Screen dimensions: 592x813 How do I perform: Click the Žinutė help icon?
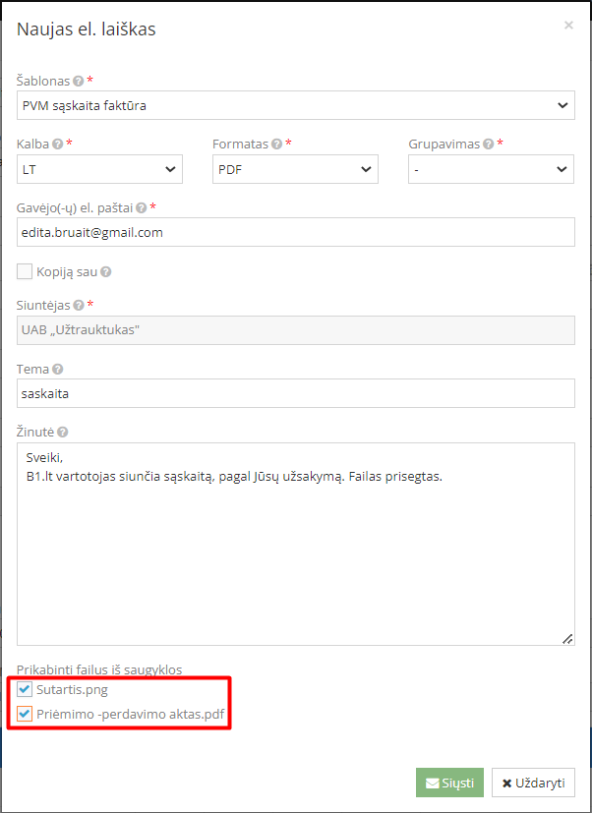[62, 431]
